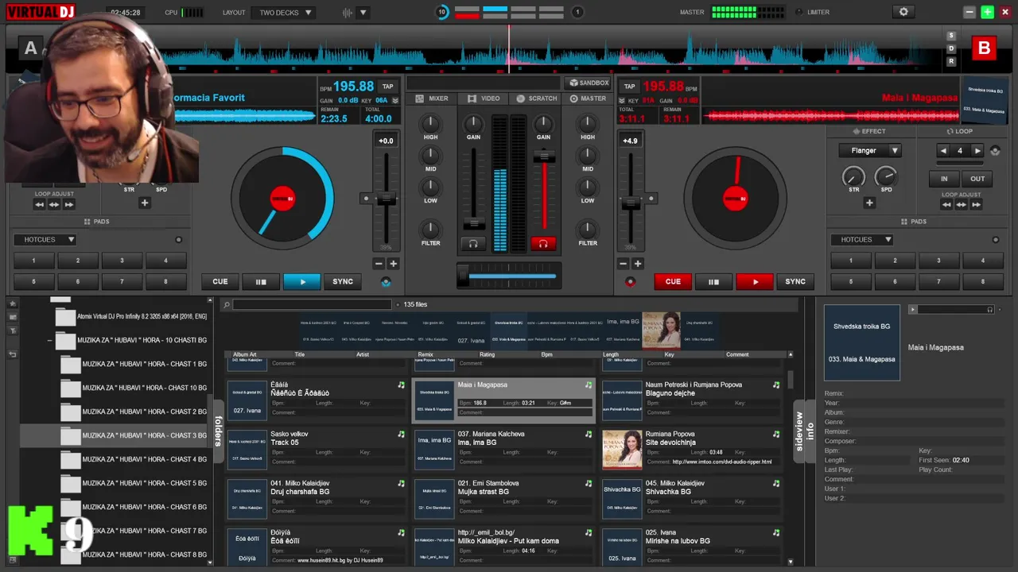Click the pause-stop button on deck B
This screenshot has height=572, width=1018.
(x=713, y=281)
